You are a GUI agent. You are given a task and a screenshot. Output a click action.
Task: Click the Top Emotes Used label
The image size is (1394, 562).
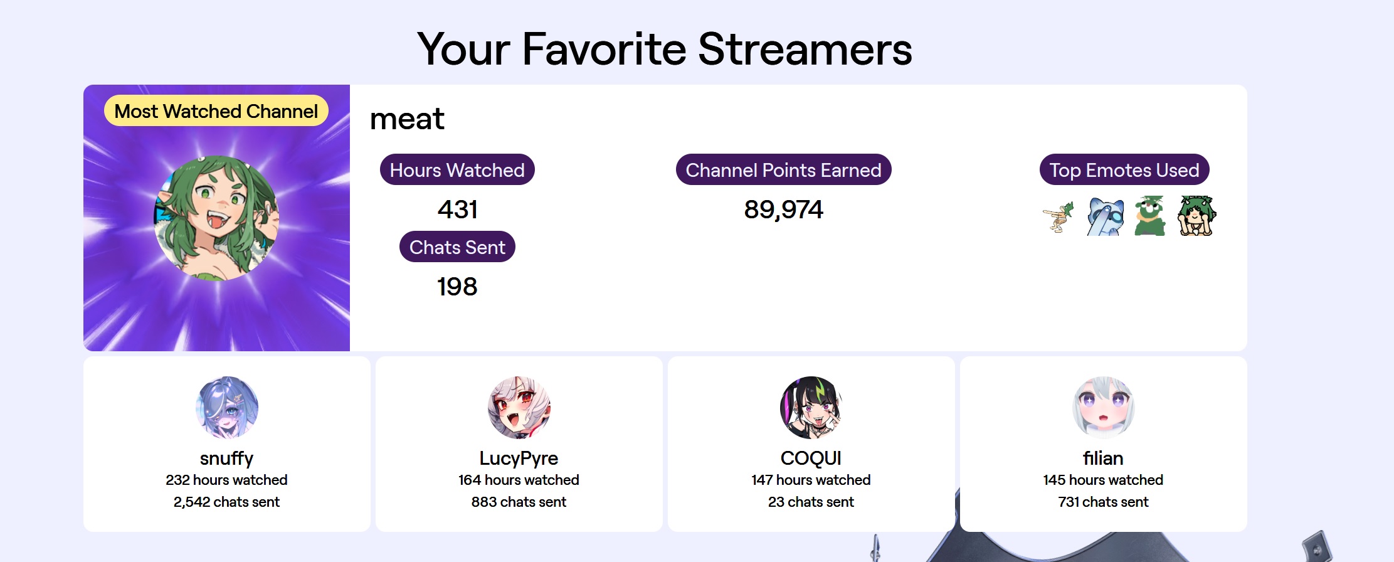1124,170
